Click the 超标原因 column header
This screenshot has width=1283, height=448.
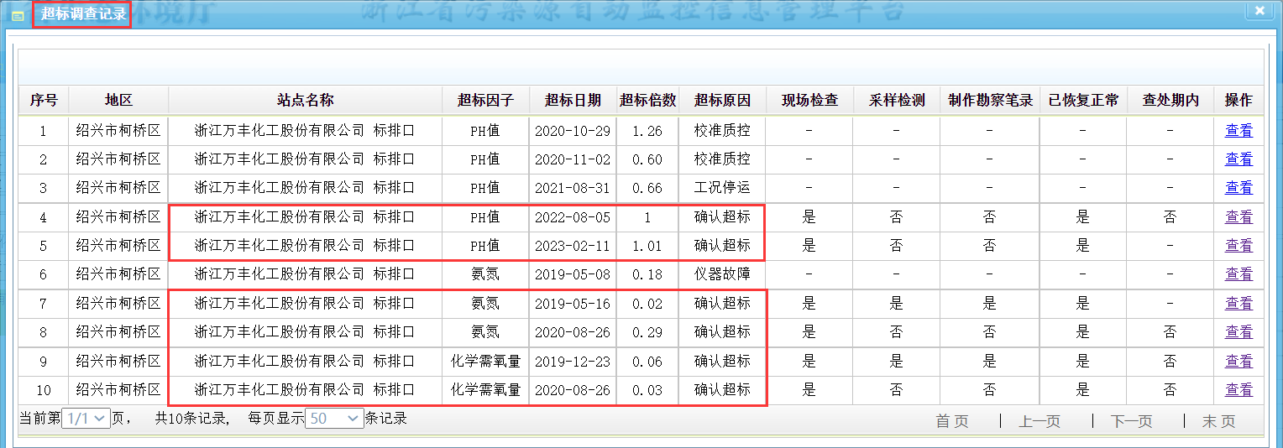(722, 100)
